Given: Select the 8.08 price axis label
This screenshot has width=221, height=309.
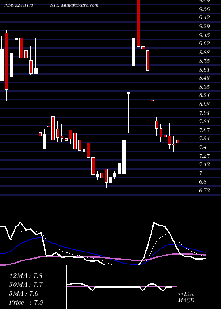Looking at the screenshot, I should click(204, 104).
